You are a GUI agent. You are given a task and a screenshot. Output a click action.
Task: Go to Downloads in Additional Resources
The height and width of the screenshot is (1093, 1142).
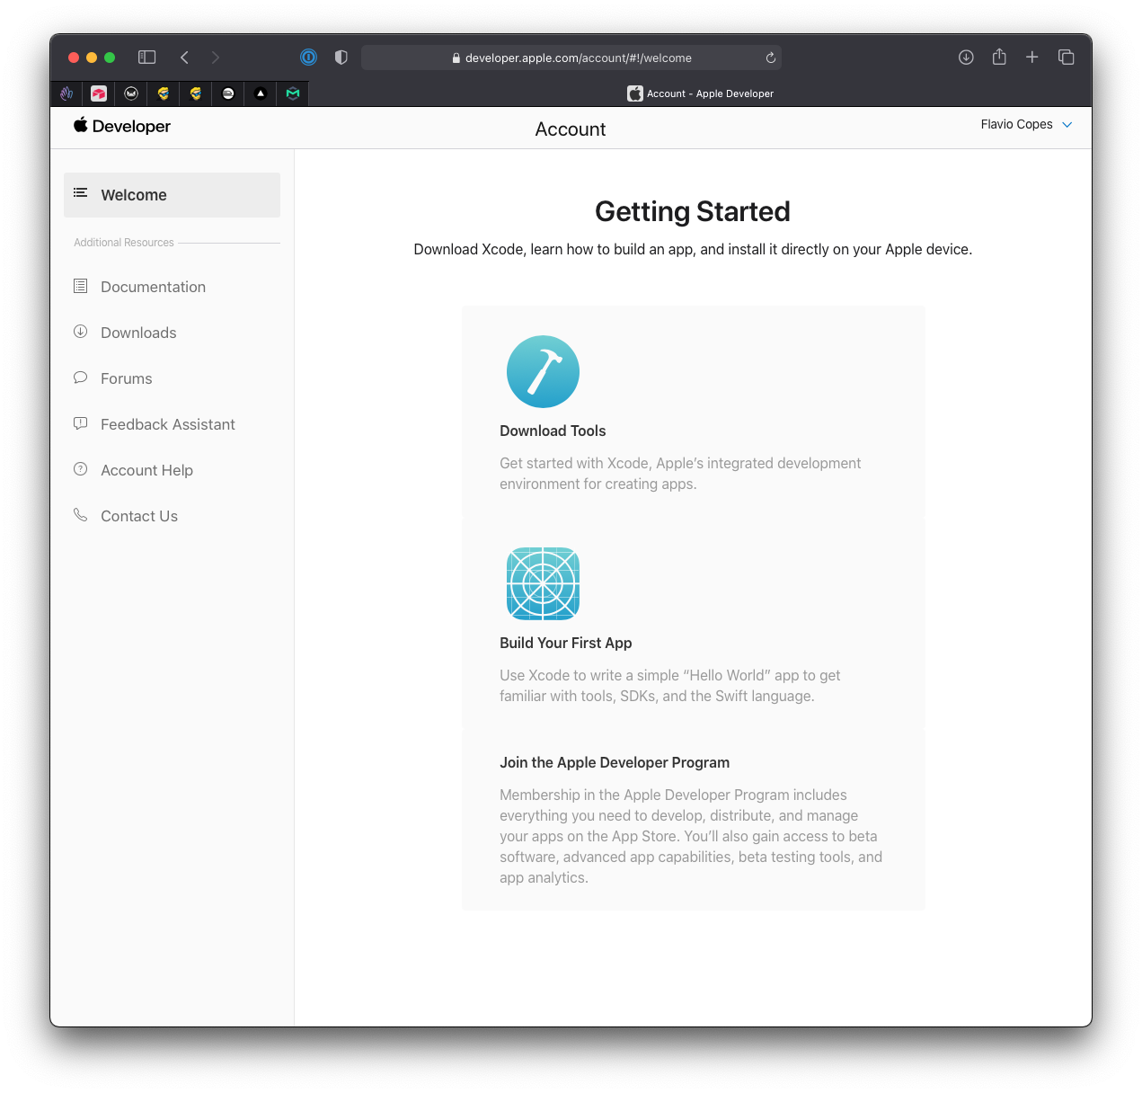point(138,333)
